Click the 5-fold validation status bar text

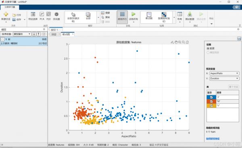pos(159,145)
